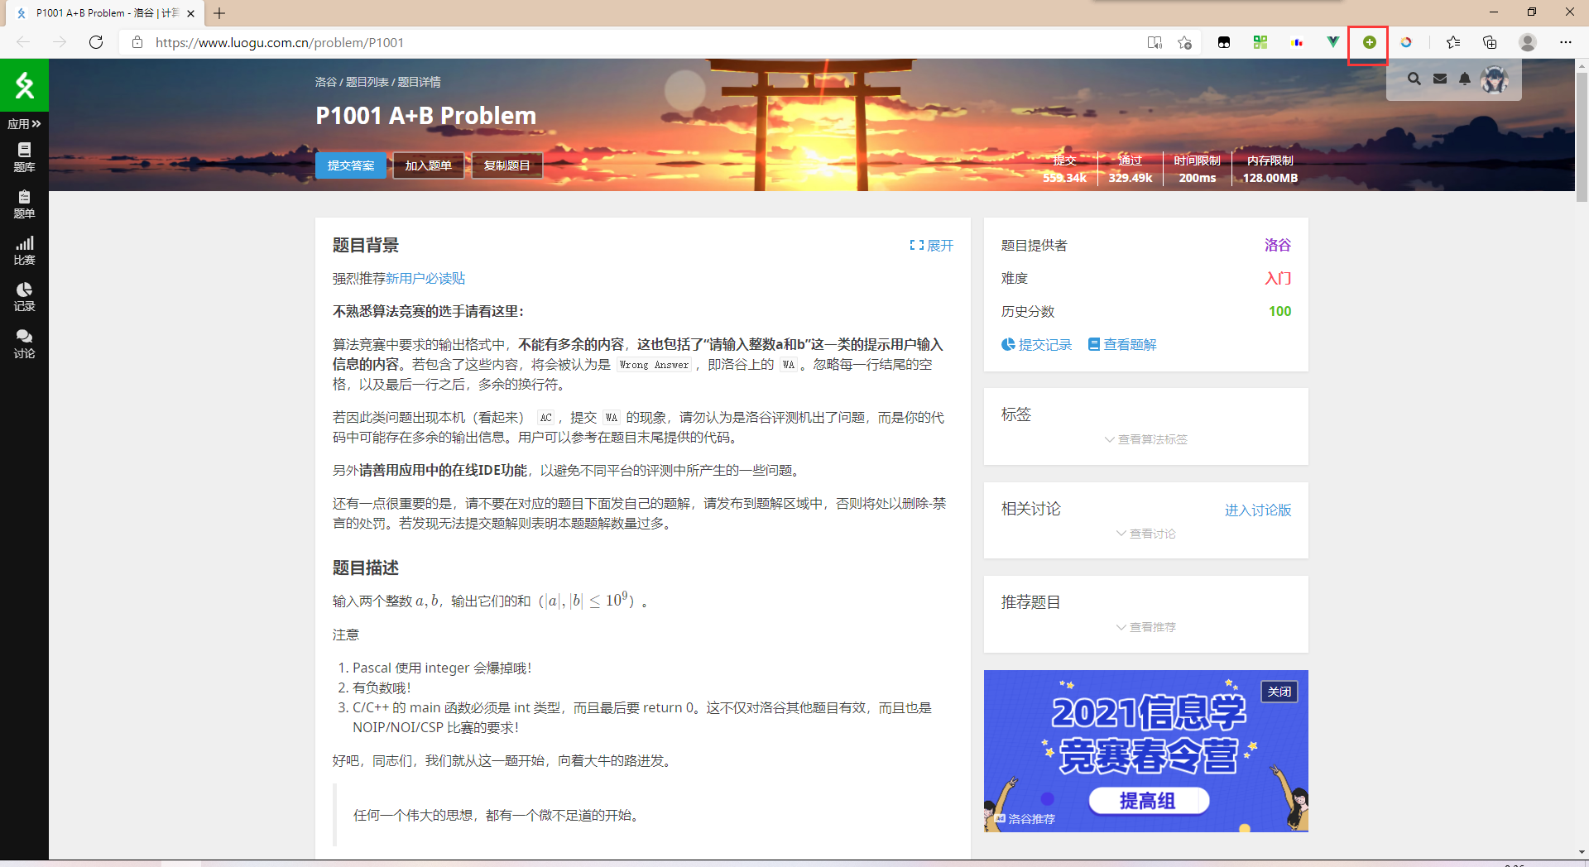The image size is (1589, 867).
Task: Open the browser Favorites list icon
Action: click(x=1453, y=42)
